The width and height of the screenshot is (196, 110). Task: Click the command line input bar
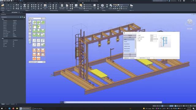click(x=113, y=102)
